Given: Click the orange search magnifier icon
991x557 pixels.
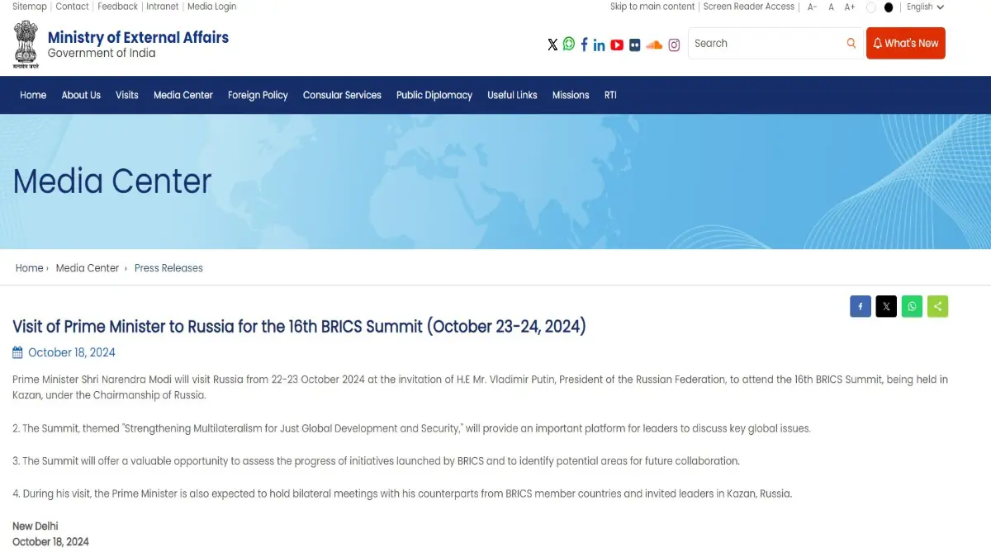Looking at the screenshot, I should click(851, 44).
